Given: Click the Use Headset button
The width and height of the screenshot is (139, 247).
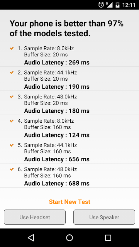Looking at the screenshot, I should (35, 217).
